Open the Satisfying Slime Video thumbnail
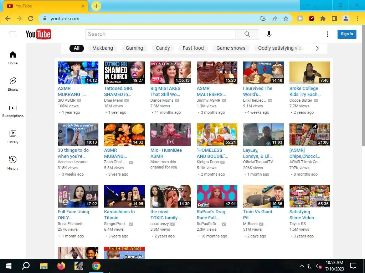This screenshot has height=273, width=365. tap(310, 196)
